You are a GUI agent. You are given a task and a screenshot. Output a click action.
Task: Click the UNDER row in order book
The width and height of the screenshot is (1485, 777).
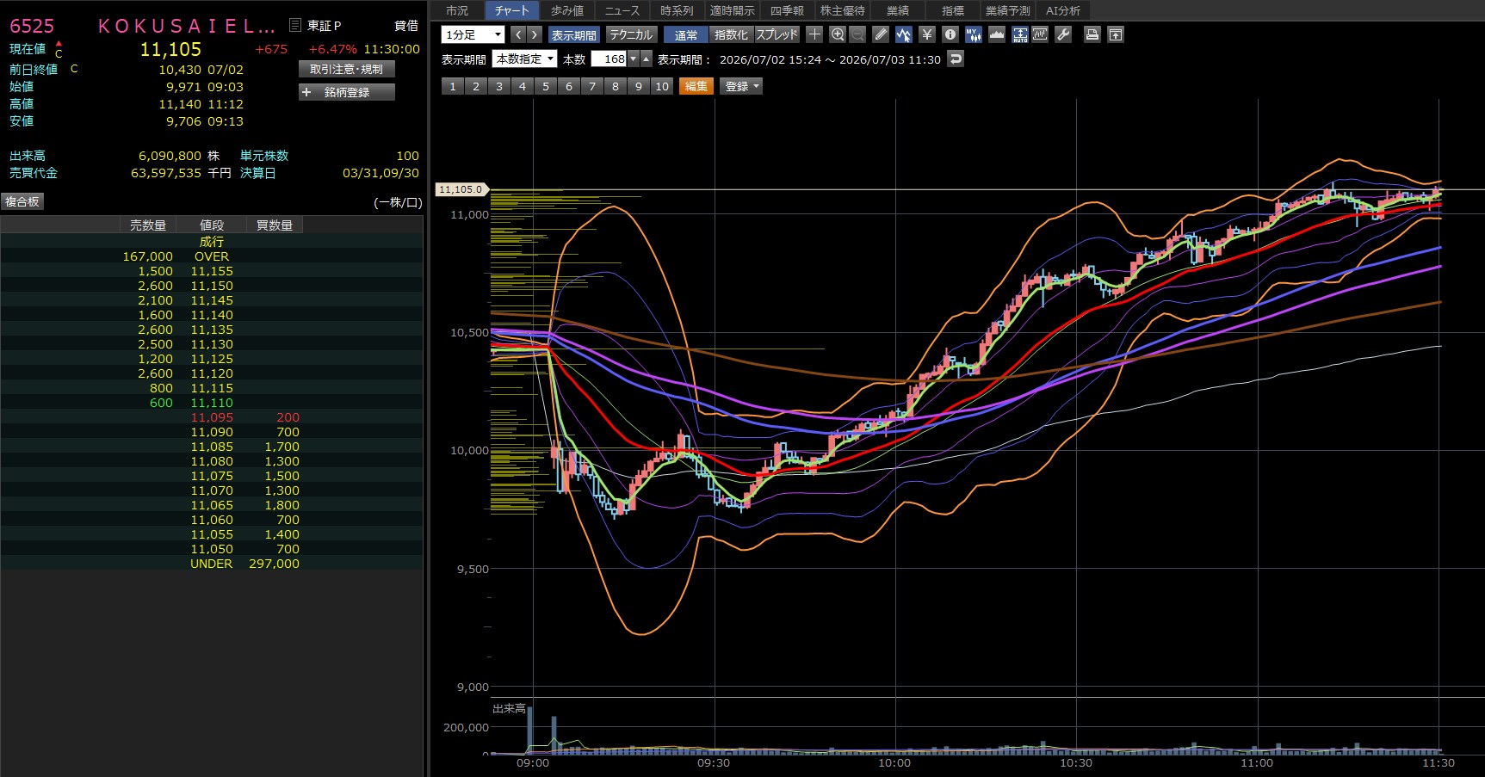pyautogui.click(x=212, y=564)
